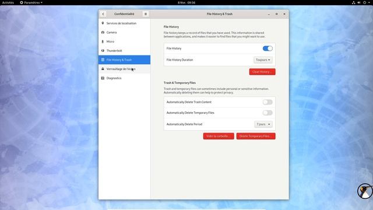This screenshot has height=210, width=373.
Task: Click the location pin icon in sidebar
Action: pyautogui.click(x=103, y=23)
